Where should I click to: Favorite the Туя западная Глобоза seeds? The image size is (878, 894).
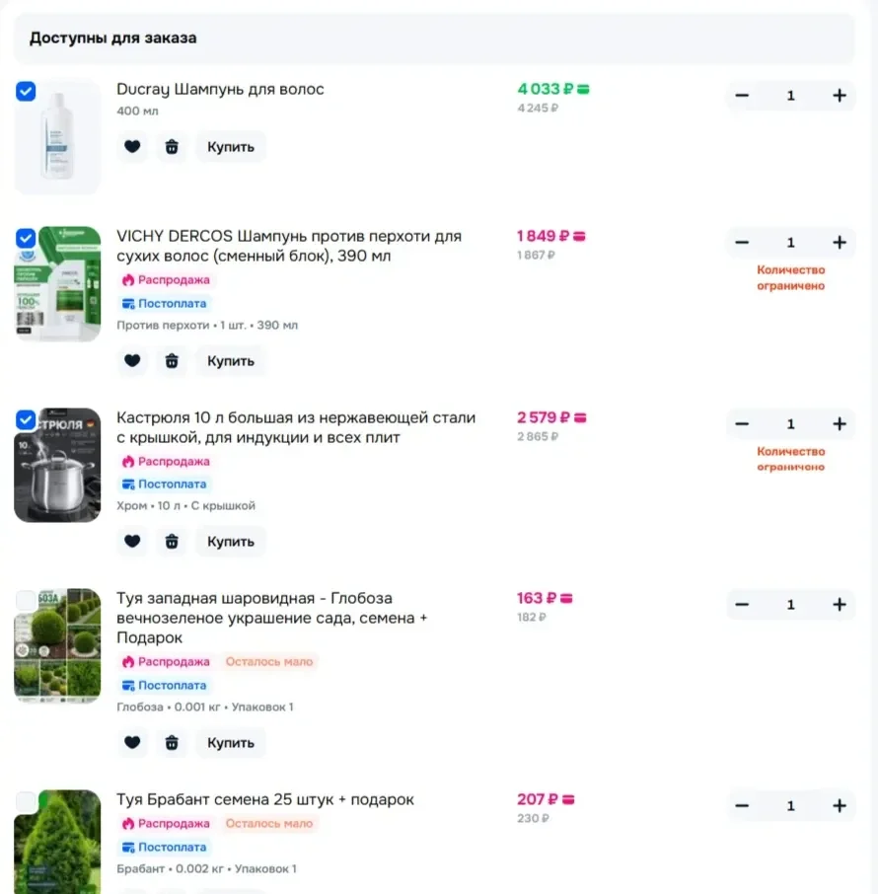132,742
